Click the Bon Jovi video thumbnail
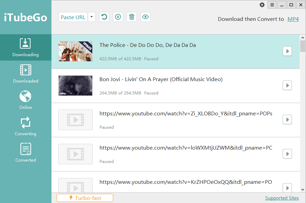The height and width of the screenshot is (203, 306). pos(75,86)
